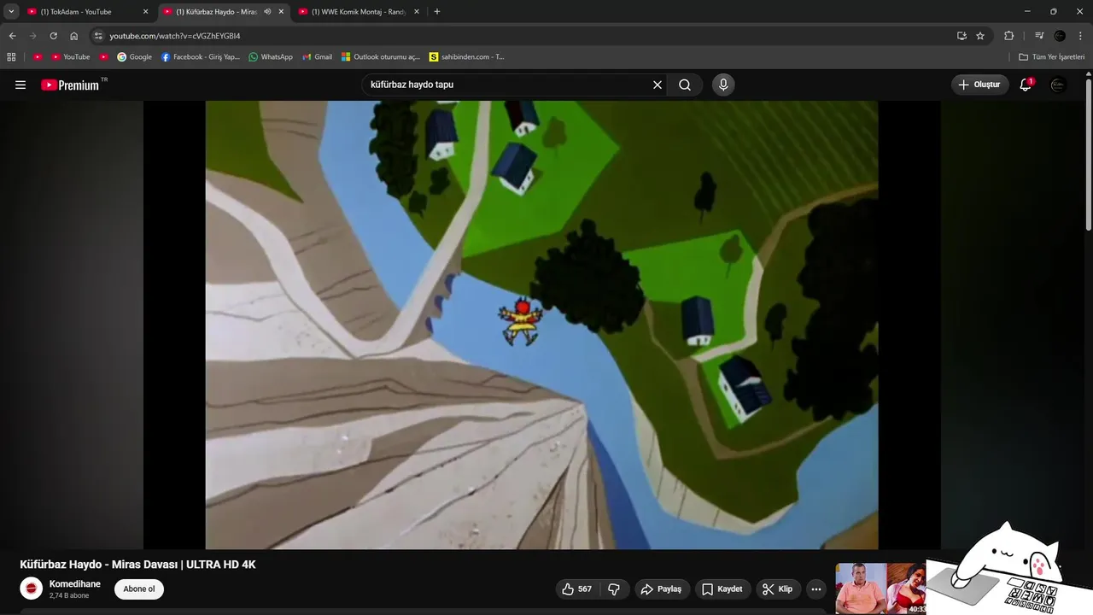Open the browser home page button
The image size is (1093, 615).
point(73,36)
